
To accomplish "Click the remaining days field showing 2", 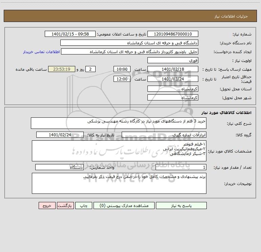I will click(91, 69).
